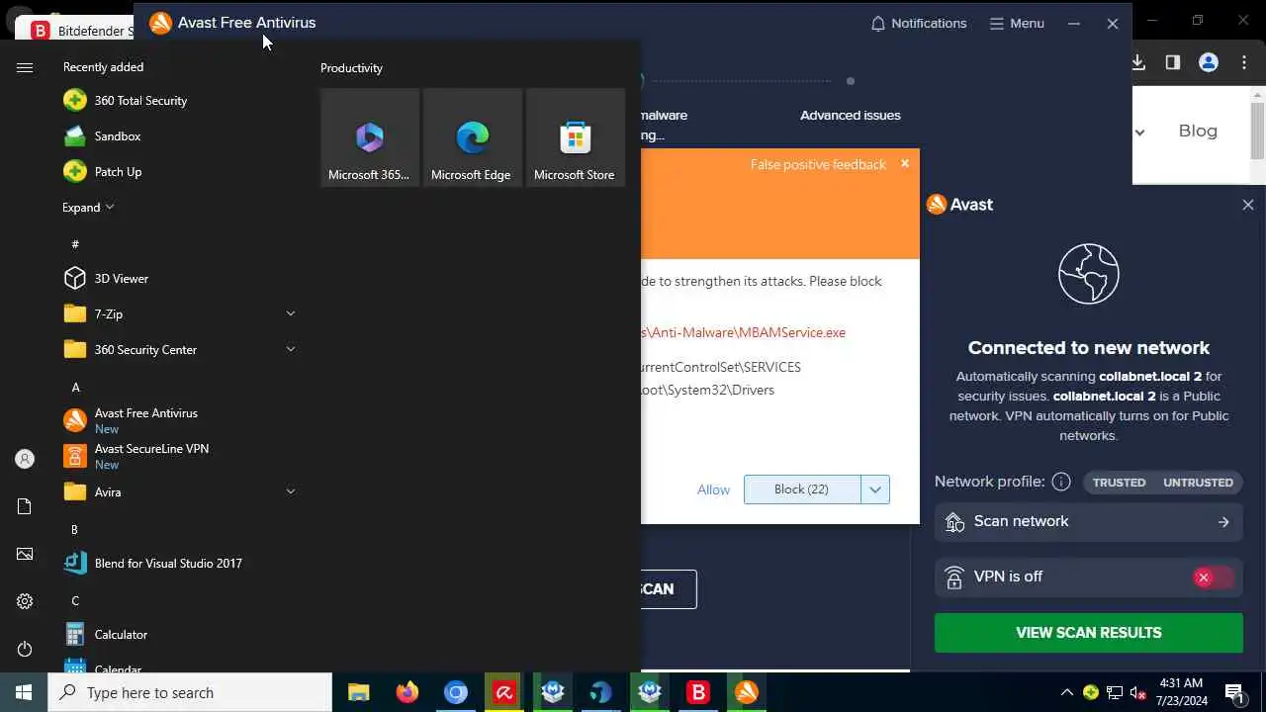Open the Block button dropdown arrow
The width and height of the screenshot is (1266, 712).
click(x=875, y=489)
